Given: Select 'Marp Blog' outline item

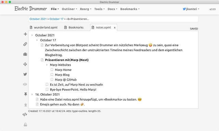Looking at the screenshot, I should [62, 75].
